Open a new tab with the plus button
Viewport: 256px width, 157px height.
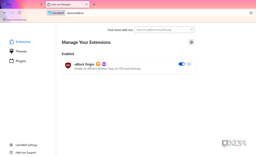[94, 5]
